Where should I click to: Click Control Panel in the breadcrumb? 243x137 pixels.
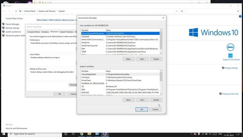pos(30,11)
